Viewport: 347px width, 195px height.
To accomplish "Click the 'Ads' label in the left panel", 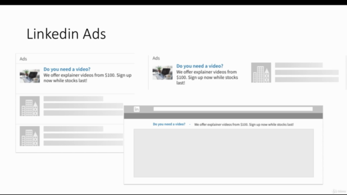I will pos(23,59).
